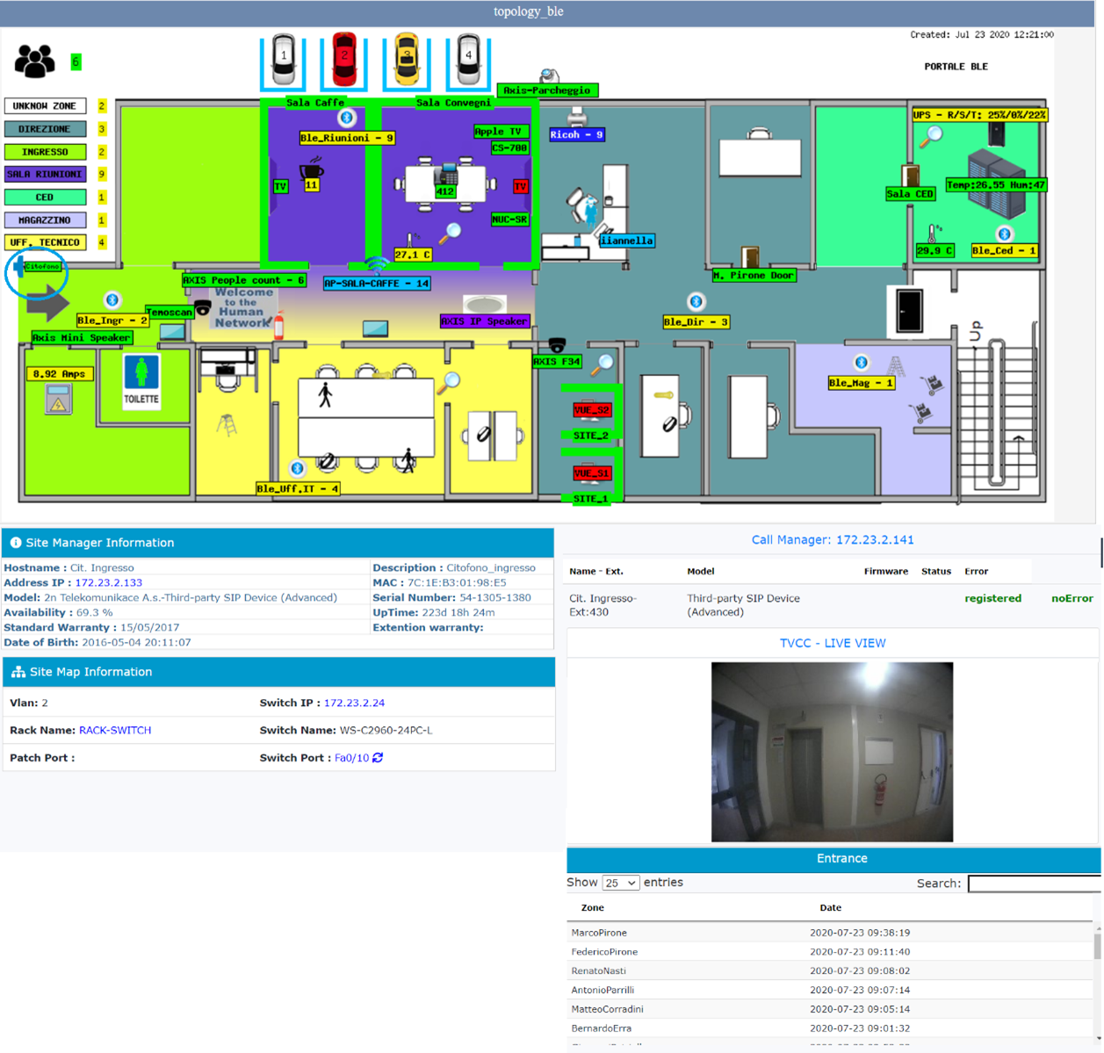The height and width of the screenshot is (1053, 1104).
Task: Click the people group icon
Action: point(35,61)
